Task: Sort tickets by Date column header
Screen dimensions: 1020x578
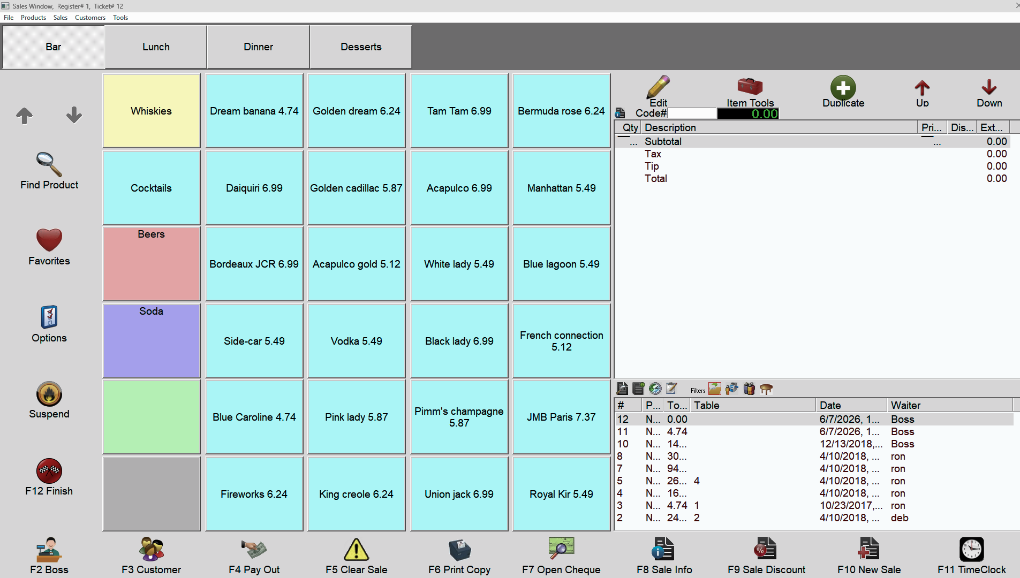Action: 851,405
